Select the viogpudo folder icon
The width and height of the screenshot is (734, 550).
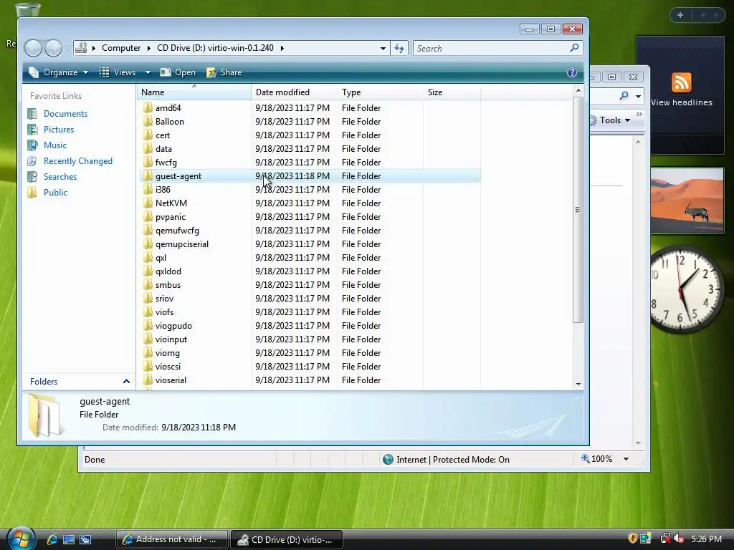(148, 326)
